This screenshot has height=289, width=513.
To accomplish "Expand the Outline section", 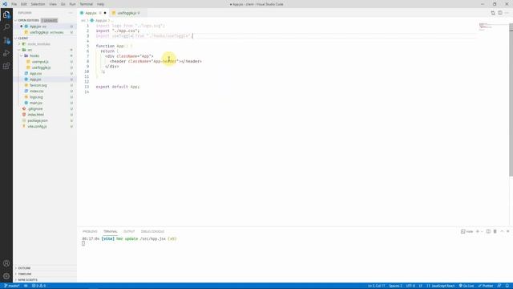I will (x=45, y=268).
